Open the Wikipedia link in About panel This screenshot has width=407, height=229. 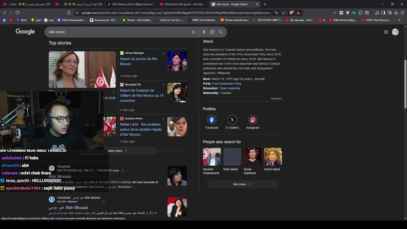[x=223, y=73]
